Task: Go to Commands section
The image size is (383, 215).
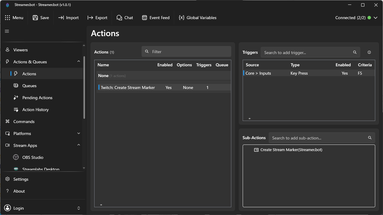Action: [x=24, y=122]
